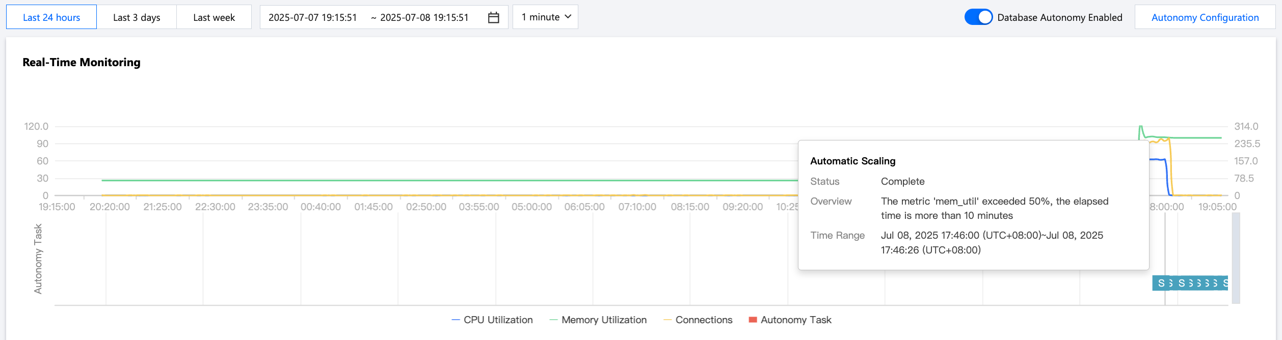Switch to the Last 24 hours tab

pyautogui.click(x=51, y=17)
